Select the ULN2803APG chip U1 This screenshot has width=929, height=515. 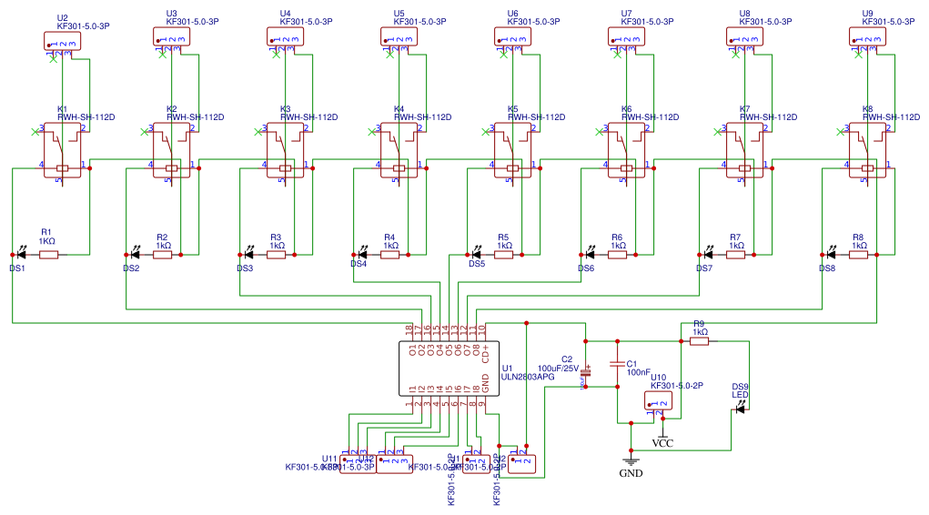pos(449,368)
